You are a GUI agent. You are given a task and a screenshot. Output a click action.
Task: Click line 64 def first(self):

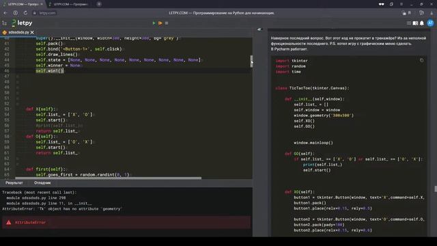(46, 169)
